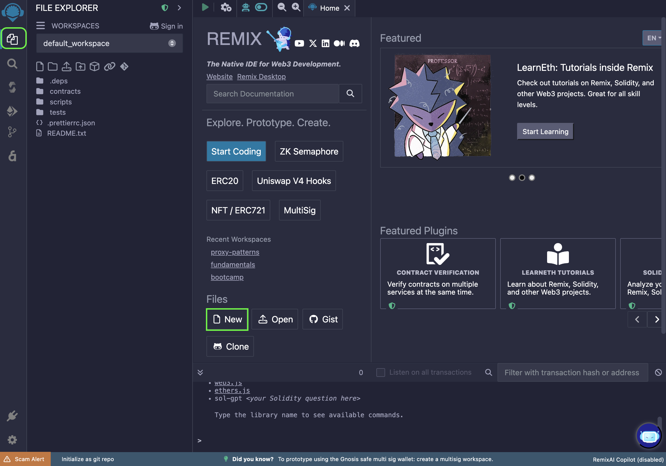
Task: Expand the contracts folder
Action: (x=58, y=91)
